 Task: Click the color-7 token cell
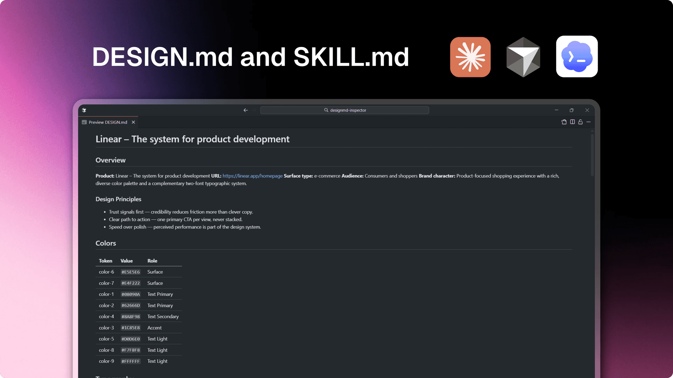click(106, 283)
